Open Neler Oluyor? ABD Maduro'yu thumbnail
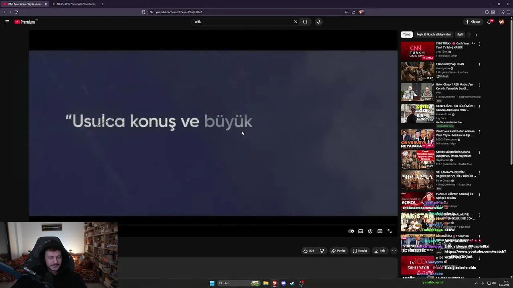Image resolution: width=513 pixels, height=288 pixels. point(417,92)
